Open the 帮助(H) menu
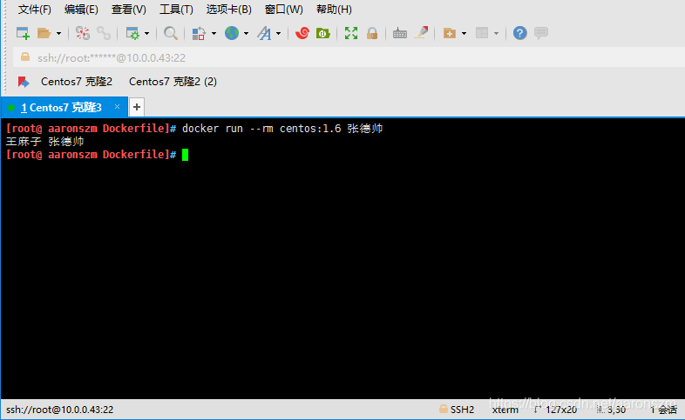Image resolution: width=685 pixels, height=420 pixels. (334, 10)
